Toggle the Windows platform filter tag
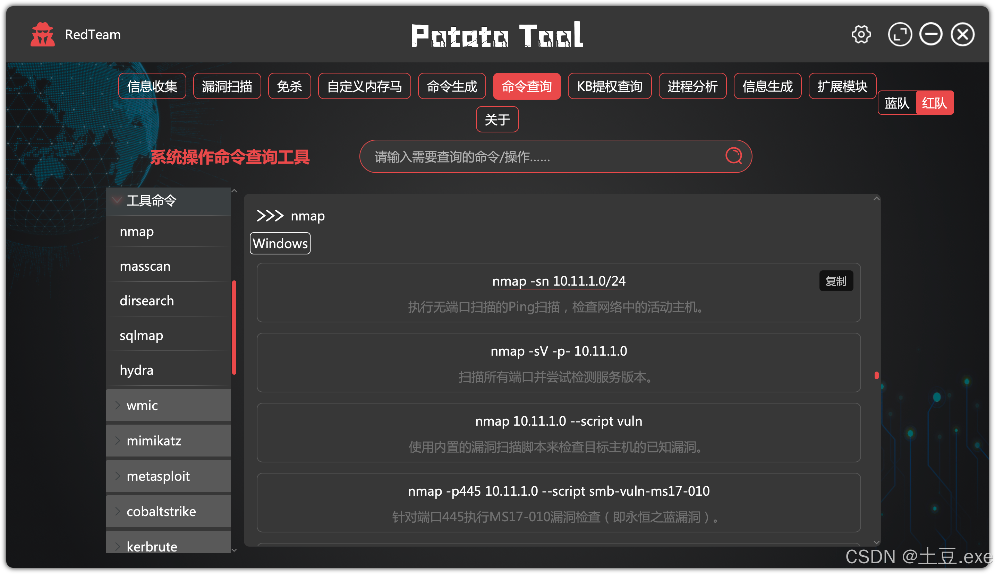This screenshot has height=574, width=995. [280, 243]
